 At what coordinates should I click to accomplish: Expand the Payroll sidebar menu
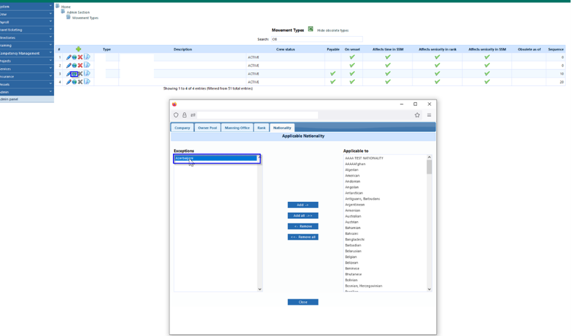point(27,22)
